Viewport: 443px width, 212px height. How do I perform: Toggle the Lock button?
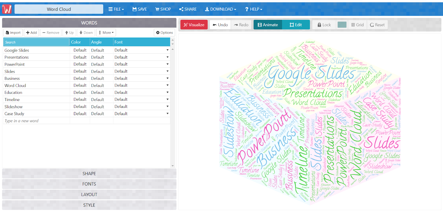[x=324, y=25]
